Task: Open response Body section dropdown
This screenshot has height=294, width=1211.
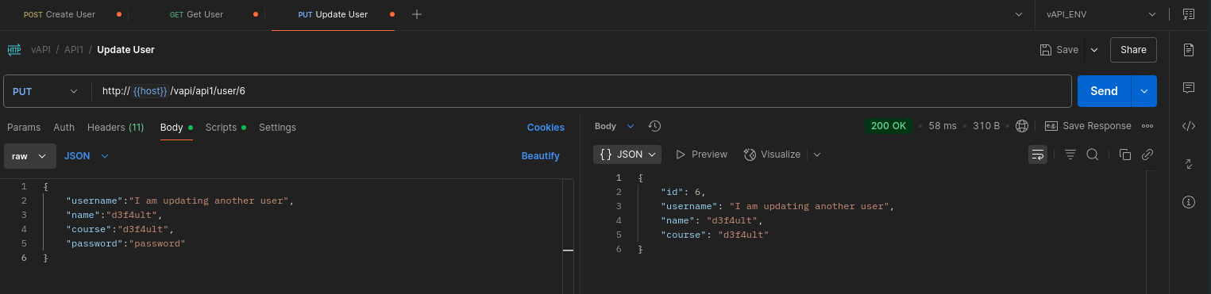Action: 615,126
